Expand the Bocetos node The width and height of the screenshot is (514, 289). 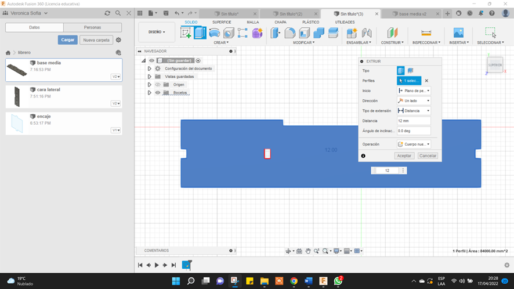[149, 93]
